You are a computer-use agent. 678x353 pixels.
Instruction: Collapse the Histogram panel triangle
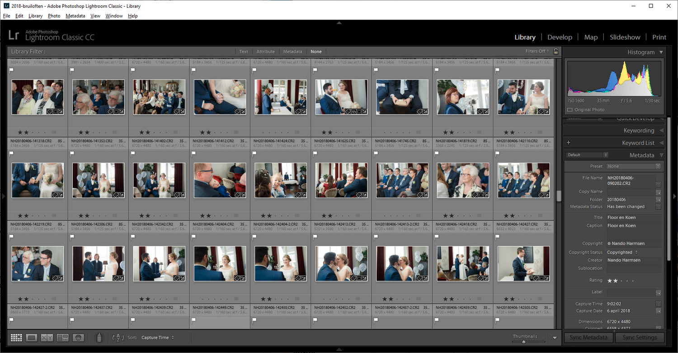click(661, 52)
